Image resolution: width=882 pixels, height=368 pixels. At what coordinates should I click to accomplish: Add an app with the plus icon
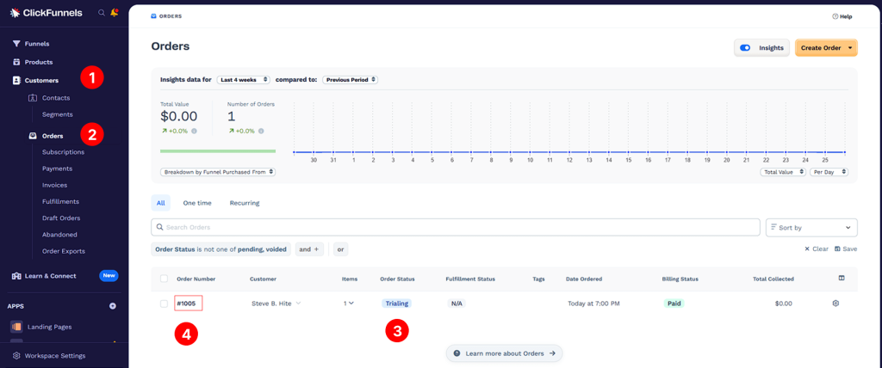113,306
